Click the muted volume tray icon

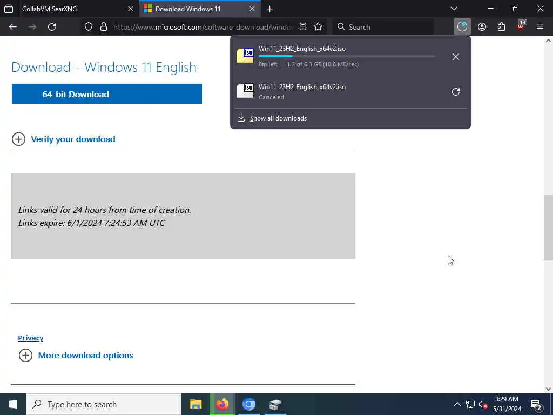[x=483, y=404]
